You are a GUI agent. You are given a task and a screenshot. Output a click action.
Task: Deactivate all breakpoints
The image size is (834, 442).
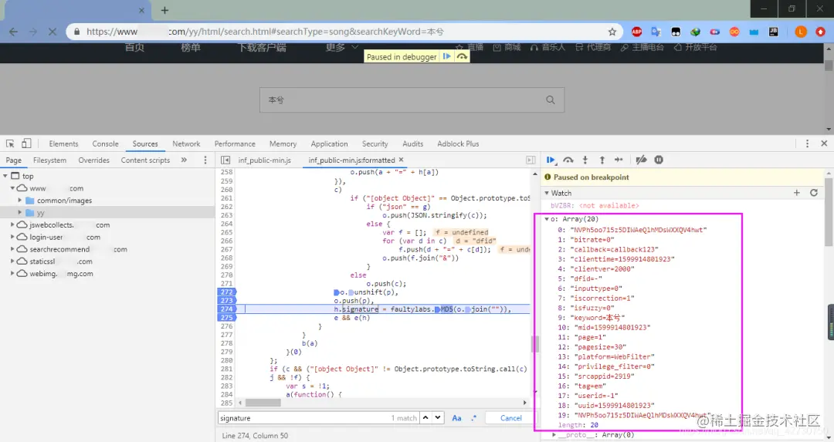coord(640,160)
